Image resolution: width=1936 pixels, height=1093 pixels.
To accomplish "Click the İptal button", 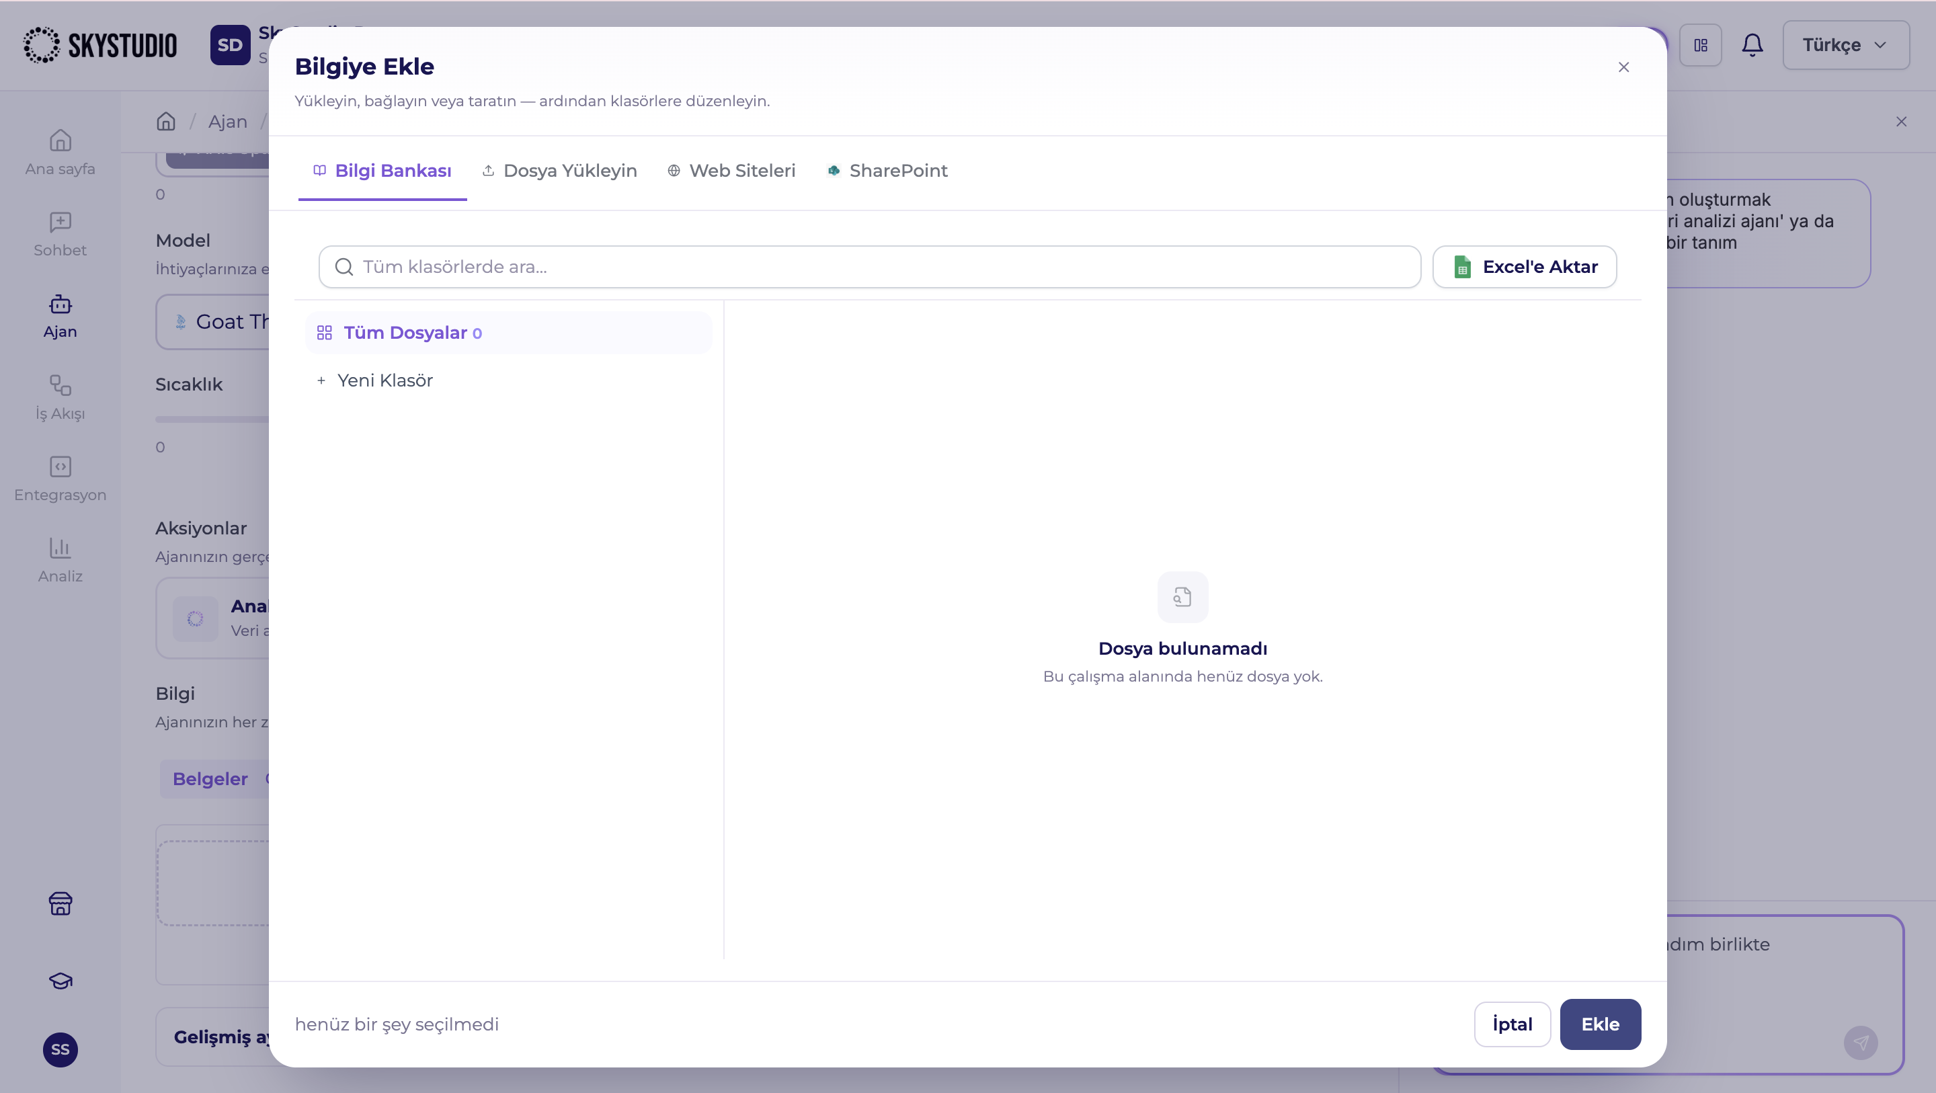I will point(1512,1024).
